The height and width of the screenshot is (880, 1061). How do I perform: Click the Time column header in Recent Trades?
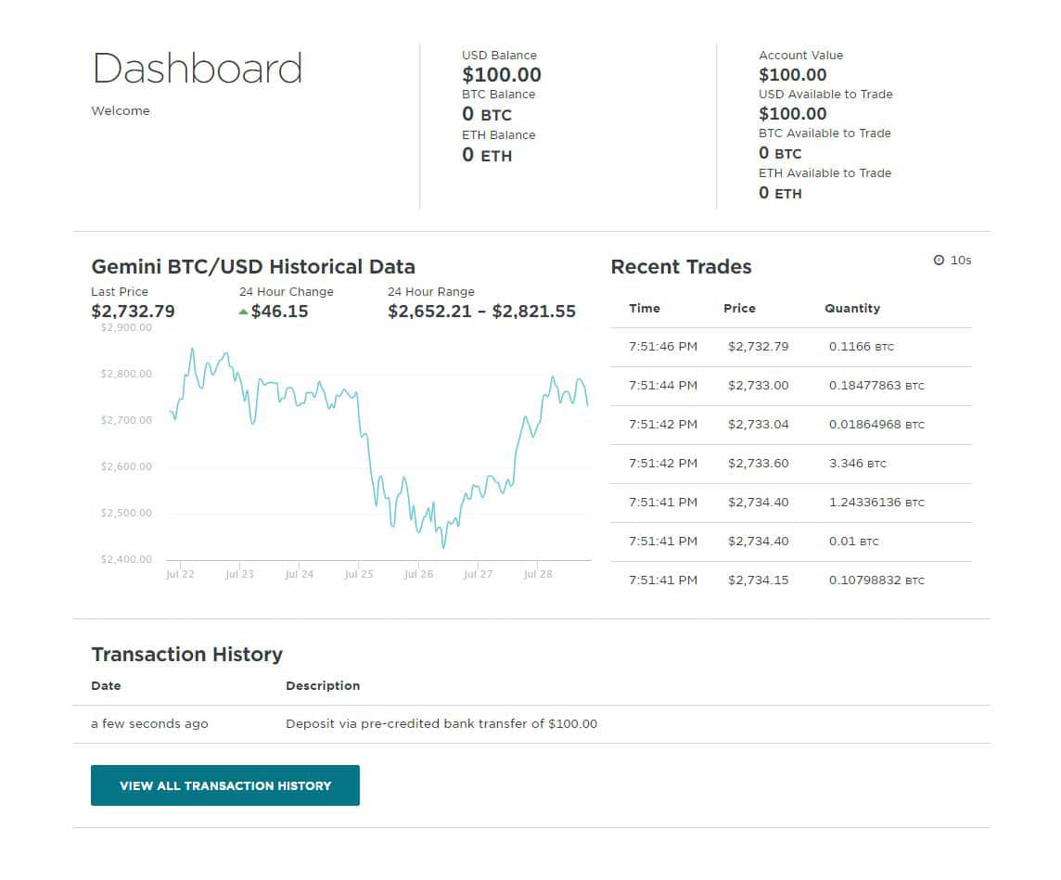[x=646, y=308]
